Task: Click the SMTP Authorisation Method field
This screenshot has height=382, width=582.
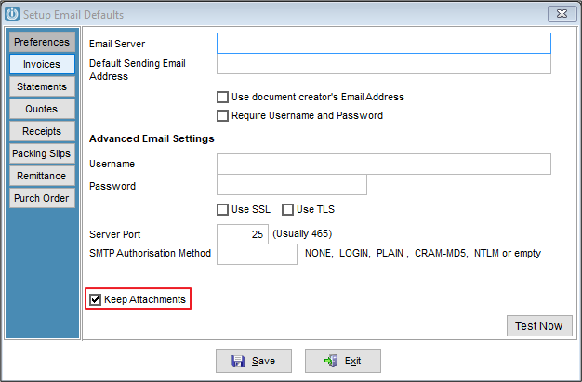Action: (x=257, y=255)
